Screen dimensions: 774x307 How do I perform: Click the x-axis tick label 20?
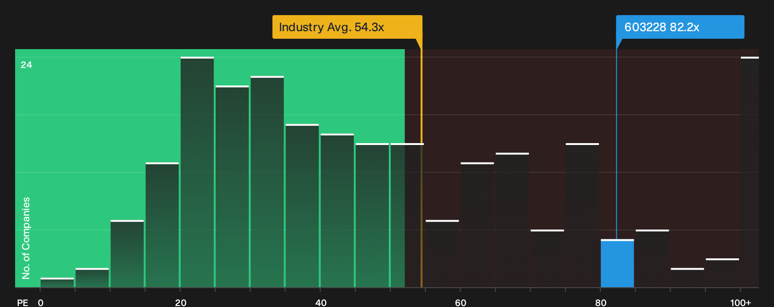click(x=181, y=302)
